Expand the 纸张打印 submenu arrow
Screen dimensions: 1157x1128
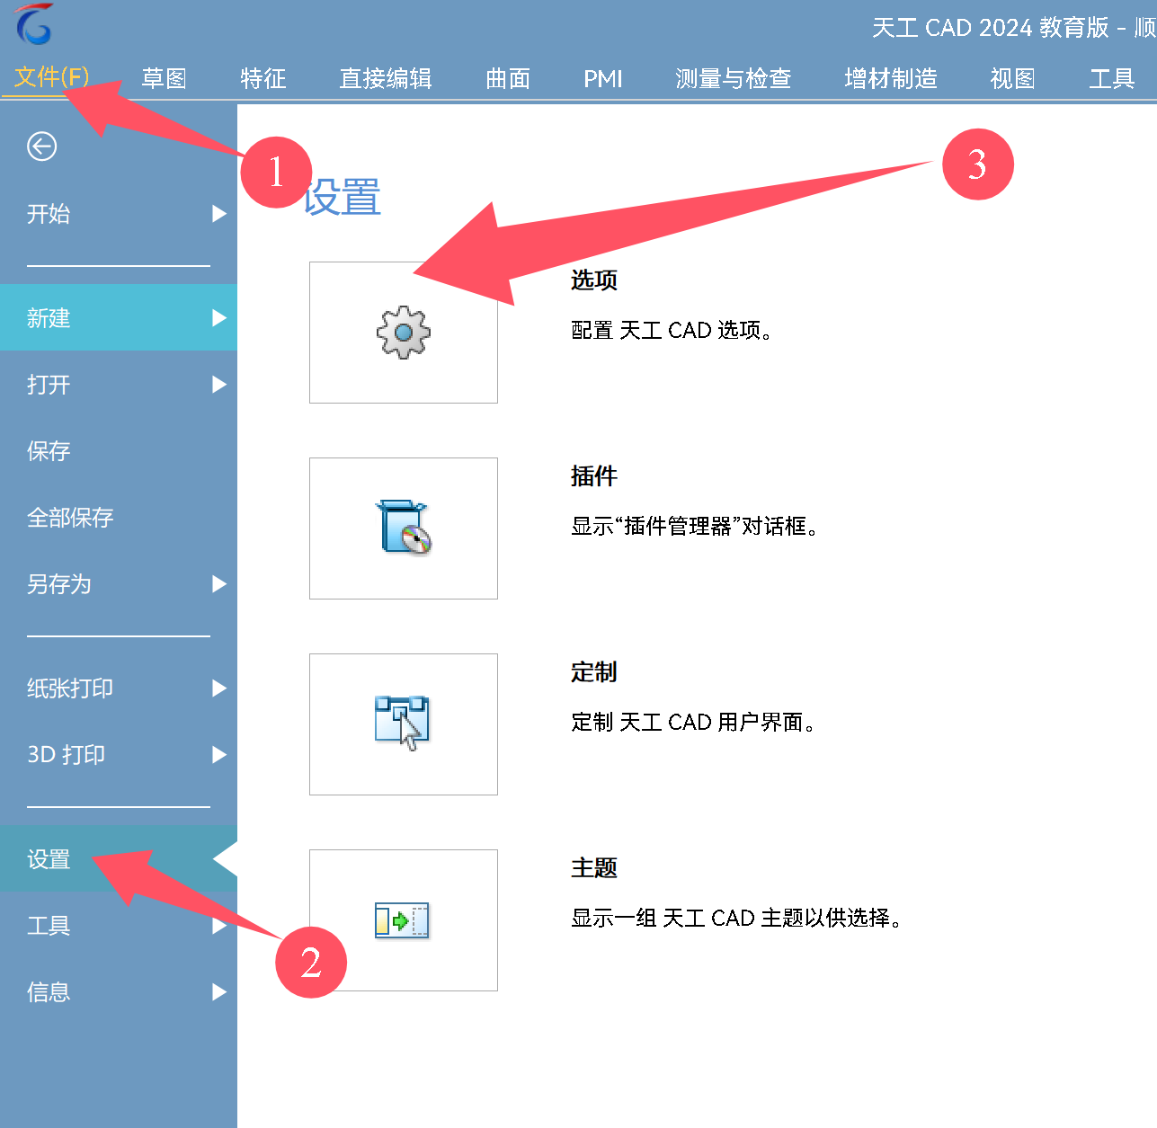[x=218, y=688]
